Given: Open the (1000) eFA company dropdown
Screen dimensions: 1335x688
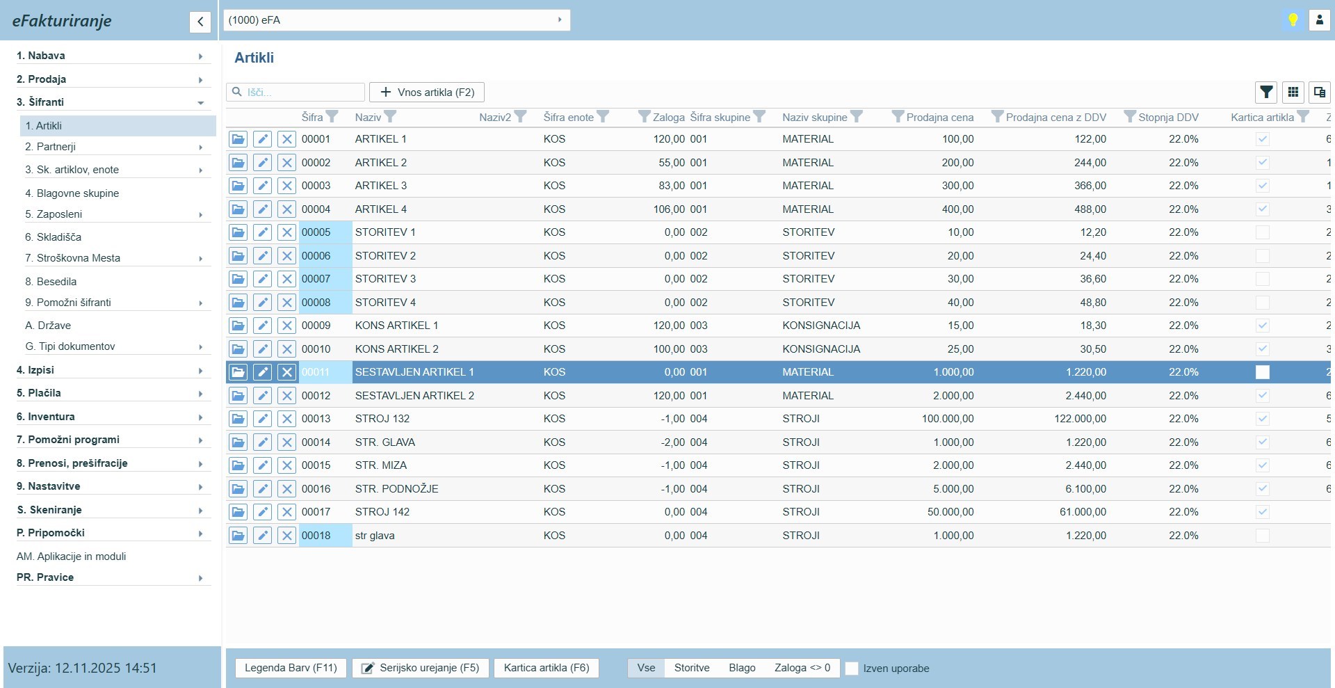Looking at the screenshot, I should 396,20.
